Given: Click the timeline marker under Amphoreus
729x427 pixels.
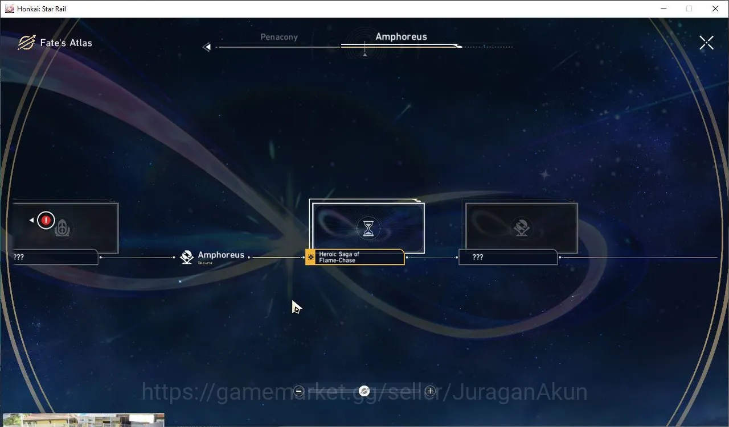Looking at the screenshot, I should 364,52.
